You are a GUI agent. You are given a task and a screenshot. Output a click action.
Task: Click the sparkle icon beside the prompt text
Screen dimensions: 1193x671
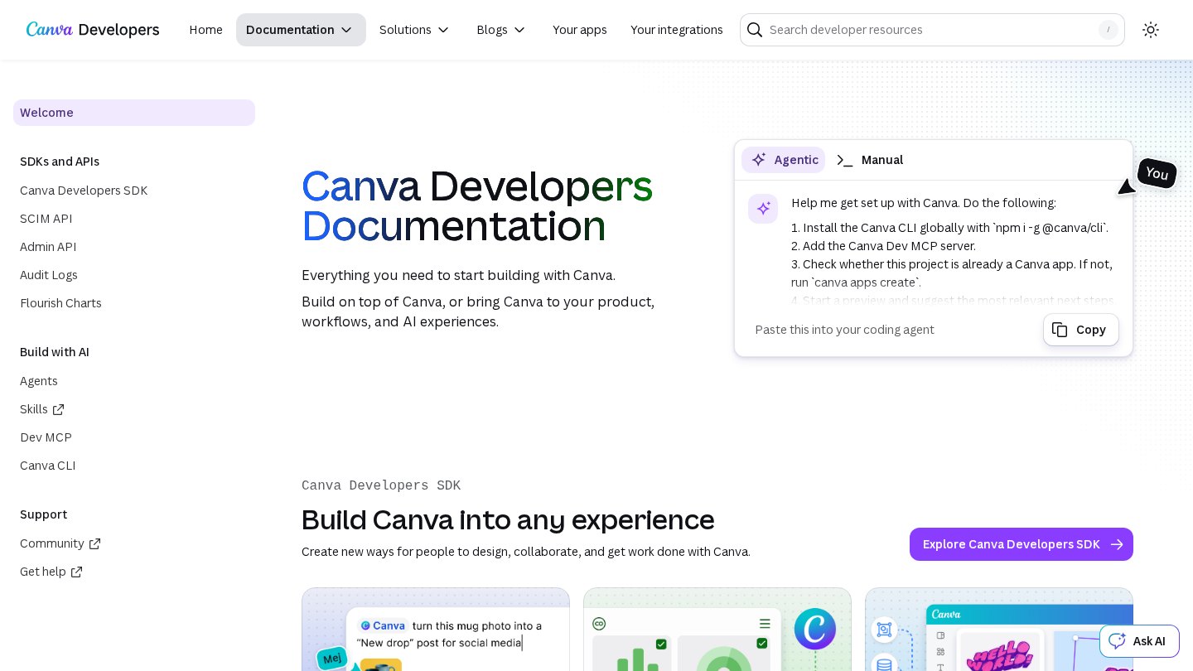[763, 209]
